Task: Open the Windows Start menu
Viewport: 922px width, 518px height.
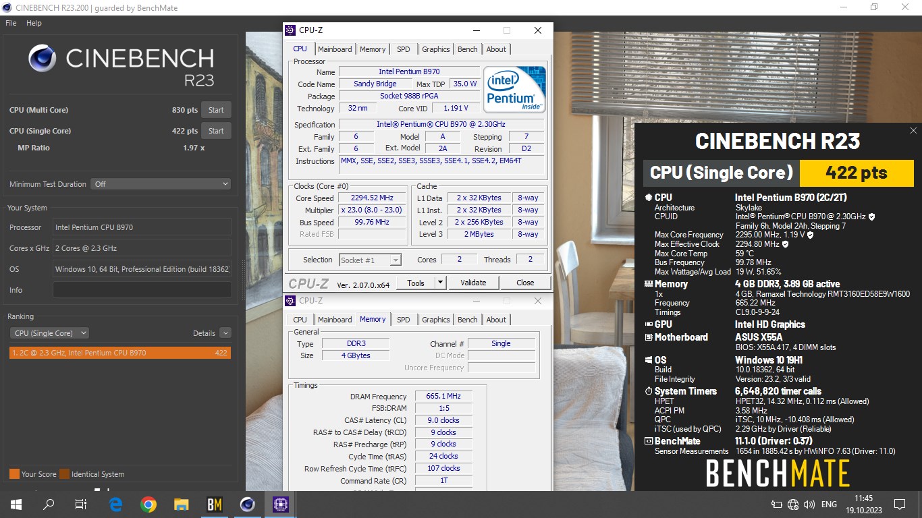Action: (16, 504)
